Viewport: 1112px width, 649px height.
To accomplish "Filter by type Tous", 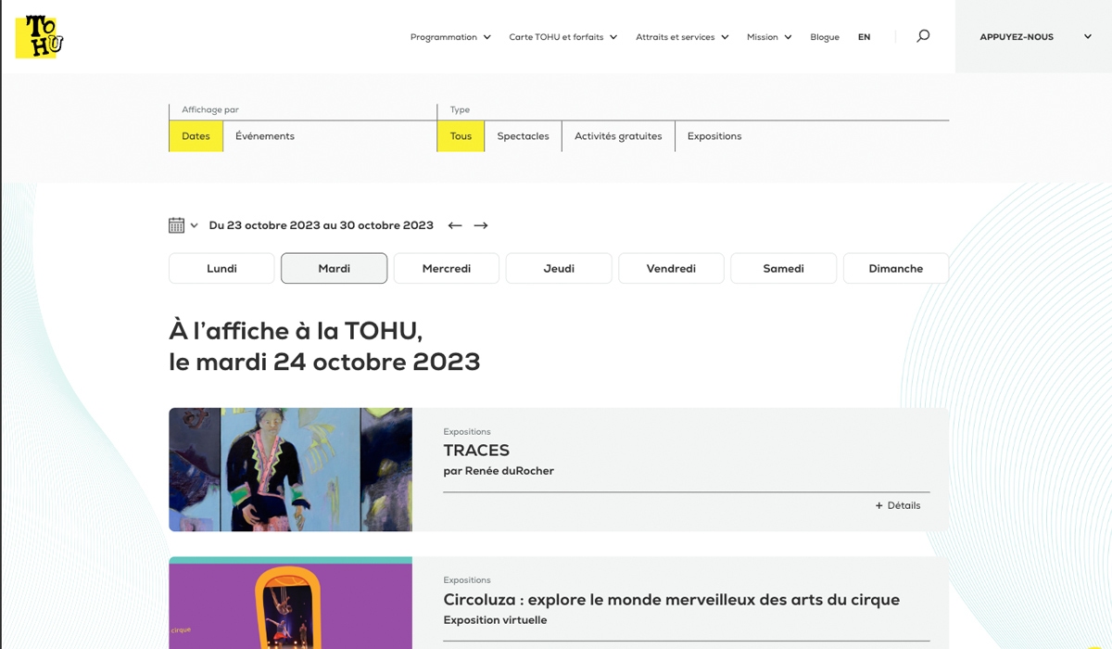I will point(461,136).
